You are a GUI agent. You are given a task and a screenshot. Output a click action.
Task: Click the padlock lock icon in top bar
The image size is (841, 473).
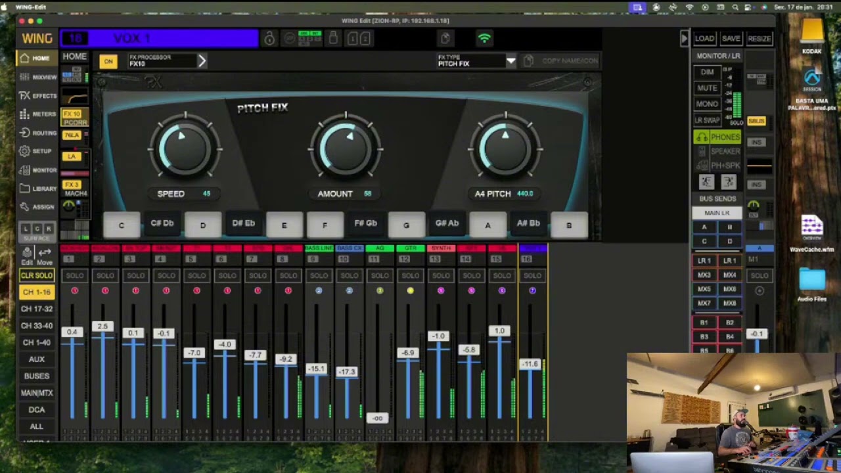click(x=269, y=39)
